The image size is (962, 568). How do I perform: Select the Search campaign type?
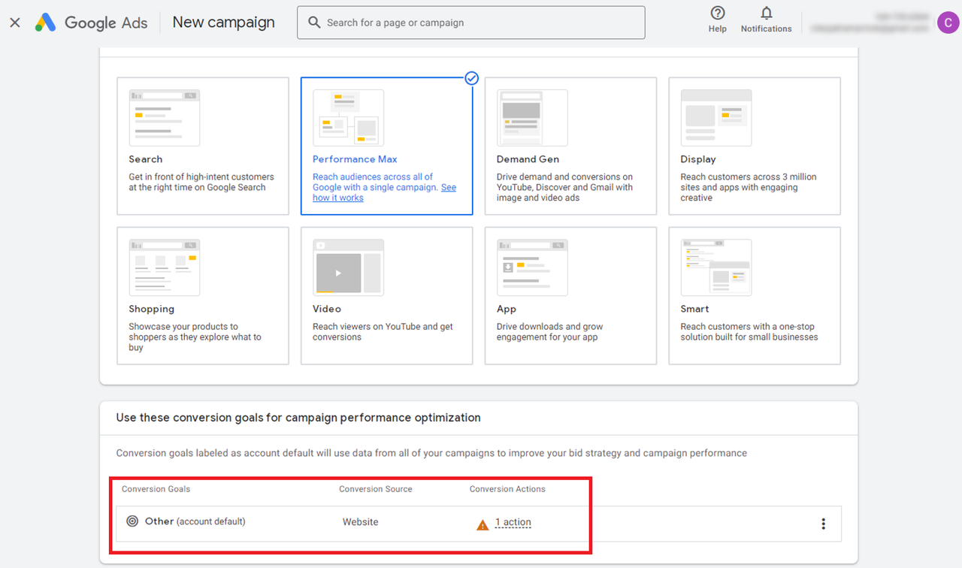[203, 146]
